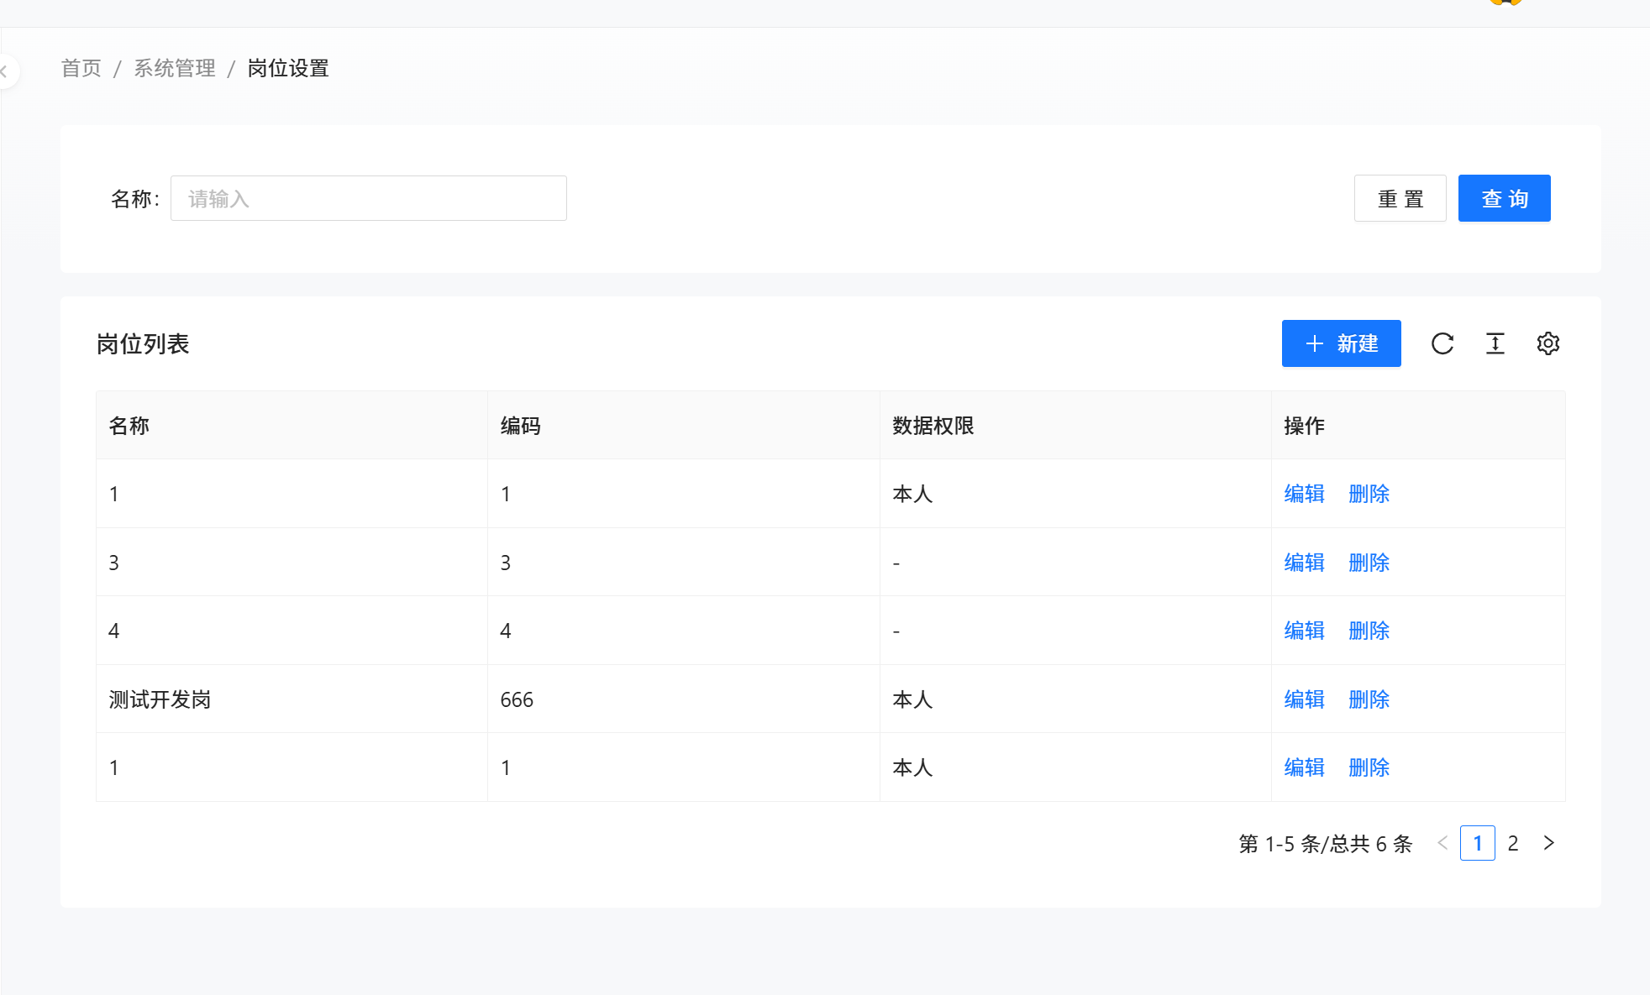Delete the 测试开发岗 row
The image size is (1650, 995).
click(x=1369, y=699)
